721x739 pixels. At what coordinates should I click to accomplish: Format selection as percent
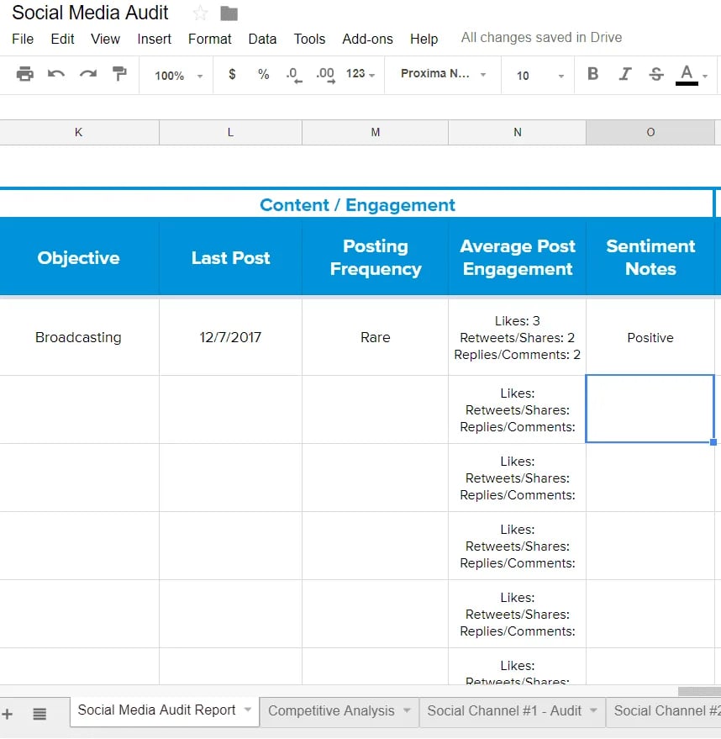click(x=263, y=74)
